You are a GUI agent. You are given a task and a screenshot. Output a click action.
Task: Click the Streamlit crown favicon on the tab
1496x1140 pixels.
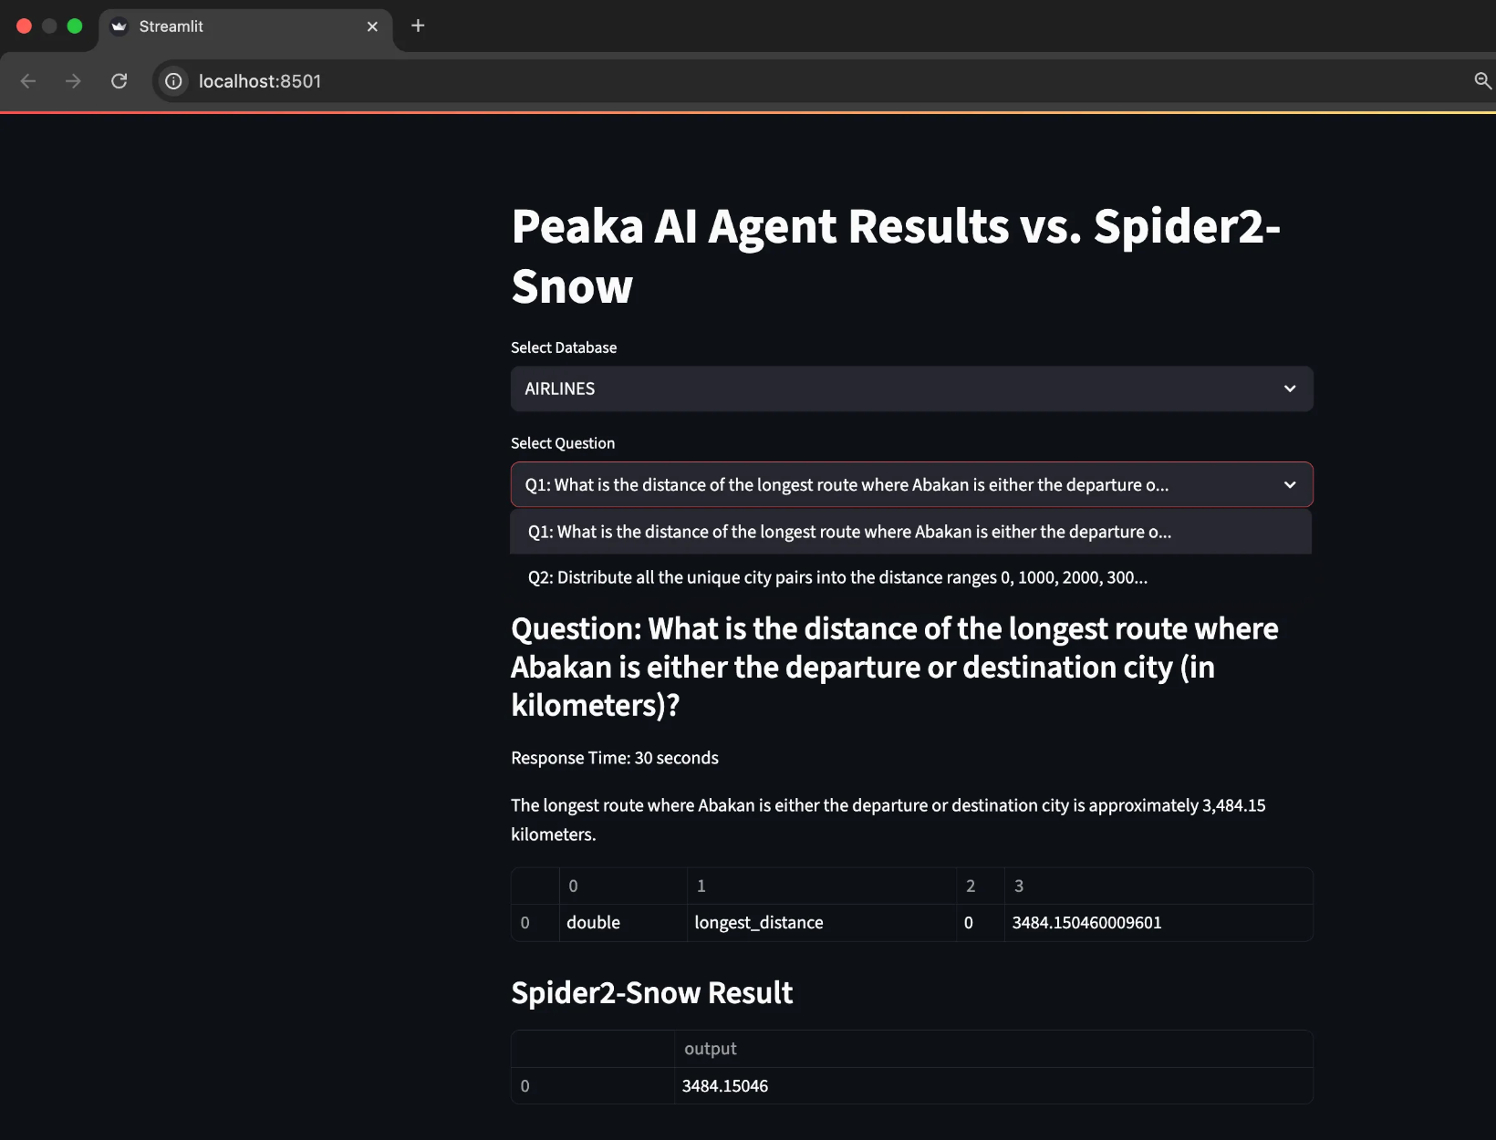click(119, 26)
